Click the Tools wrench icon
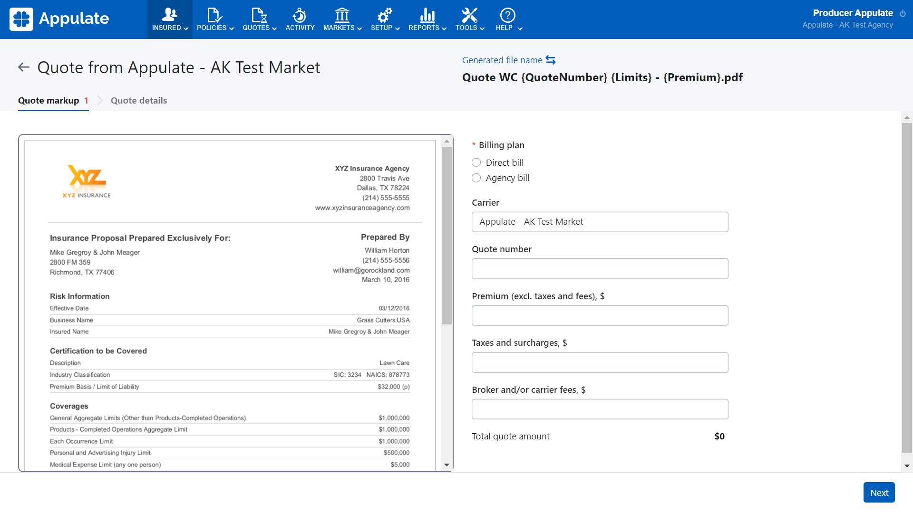Viewport: 913px width, 513px height. tap(469, 15)
